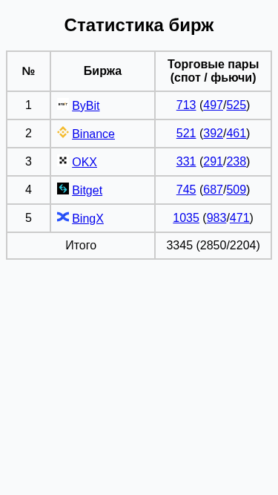Click Binance total pairs 521
The image size is (278, 495).
(x=186, y=134)
